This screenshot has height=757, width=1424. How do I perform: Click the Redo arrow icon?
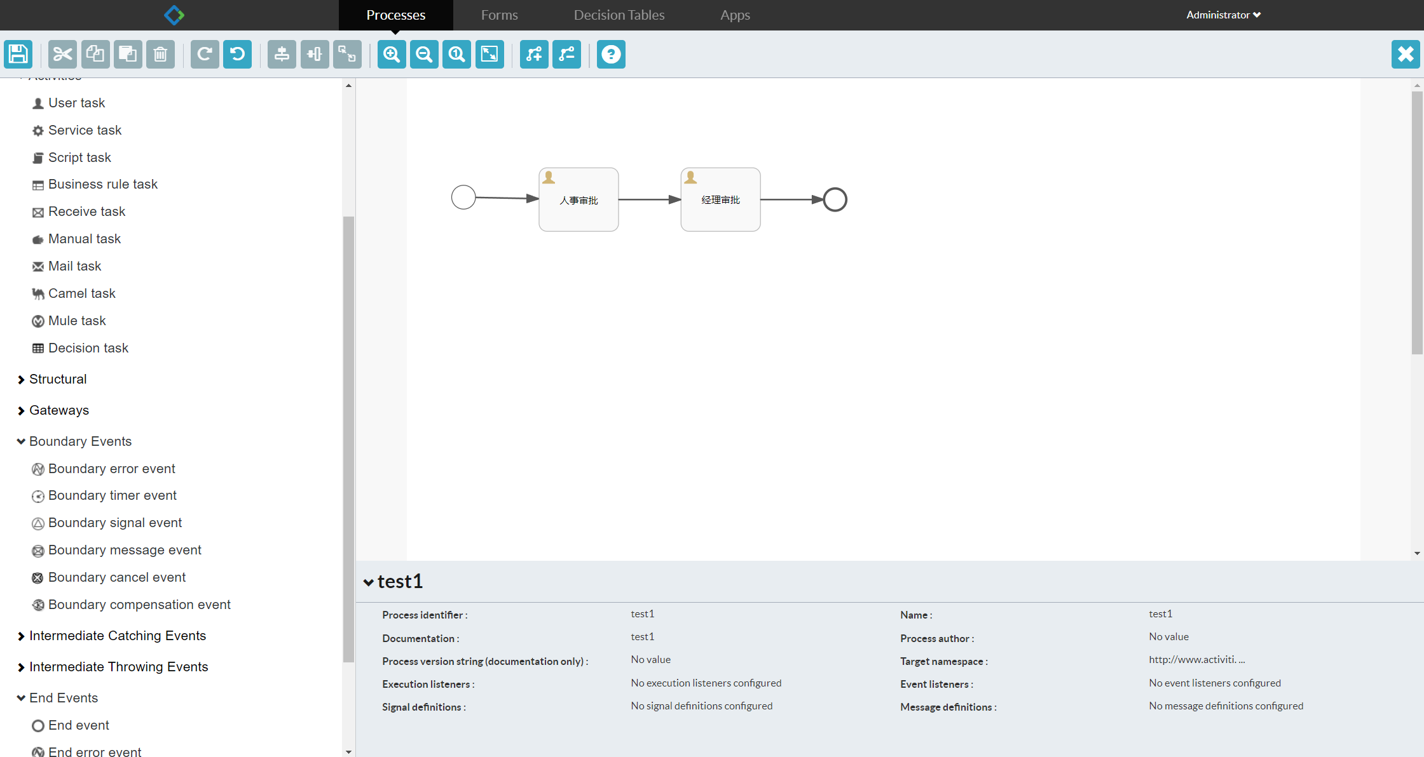tap(205, 54)
